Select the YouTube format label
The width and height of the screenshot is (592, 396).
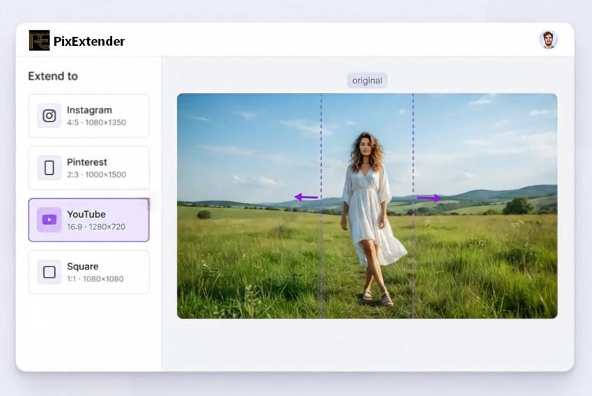click(86, 214)
